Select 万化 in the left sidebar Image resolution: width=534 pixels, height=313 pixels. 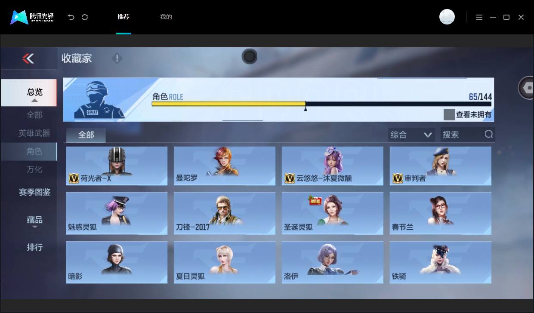click(x=34, y=169)
